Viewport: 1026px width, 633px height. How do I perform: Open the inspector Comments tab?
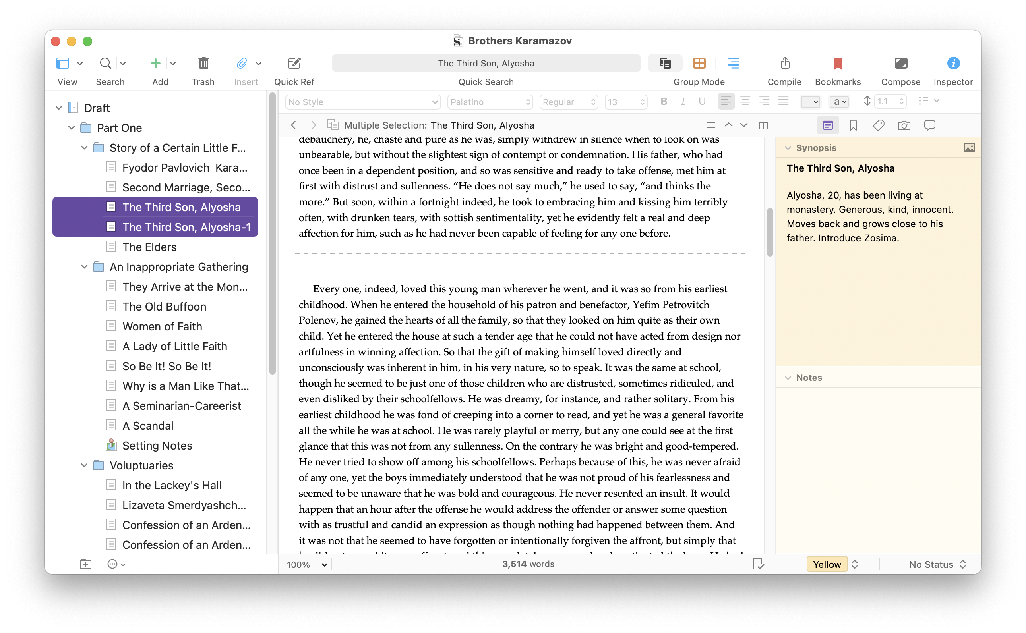pyautogui.click(x=929, y=125)
